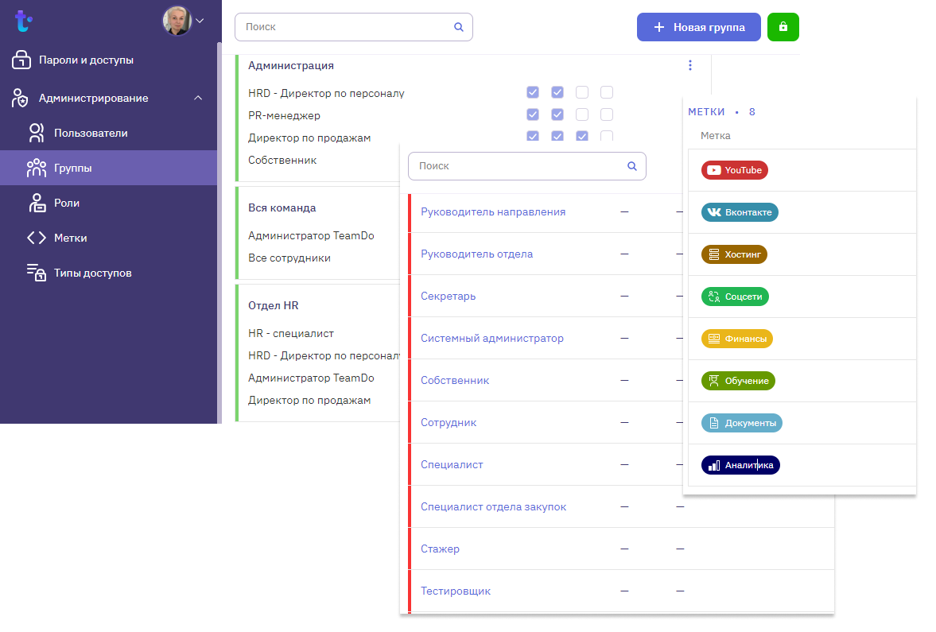Focus the top groups search field
Viewport: 936px width, 632px height.
coord(353,27)
